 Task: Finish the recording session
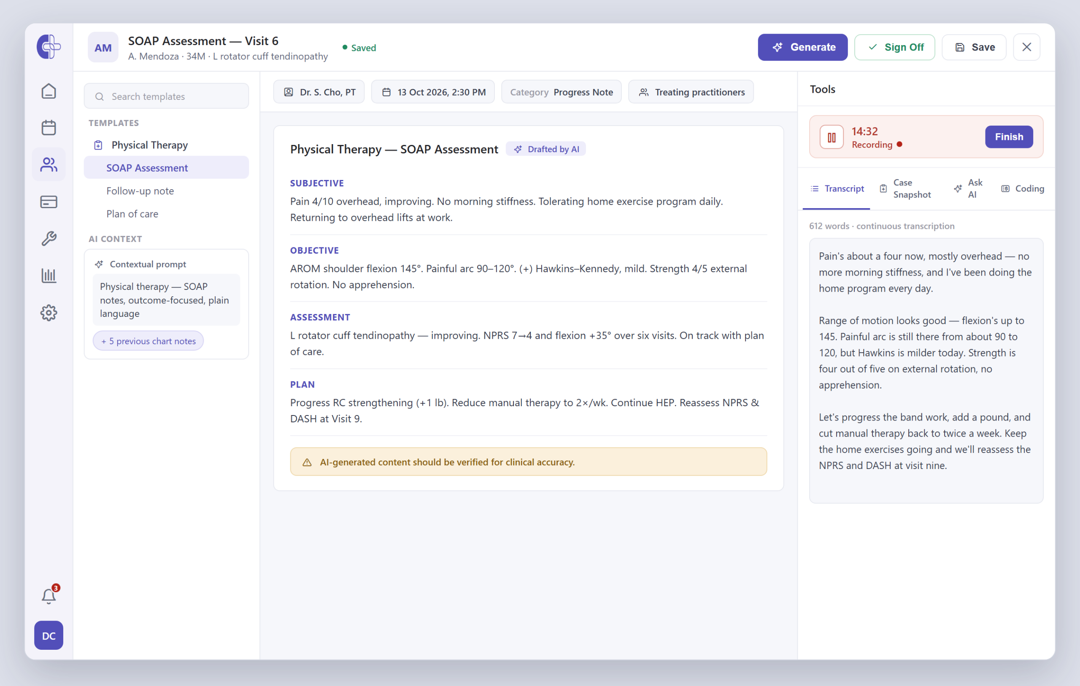pos(1009,137)
